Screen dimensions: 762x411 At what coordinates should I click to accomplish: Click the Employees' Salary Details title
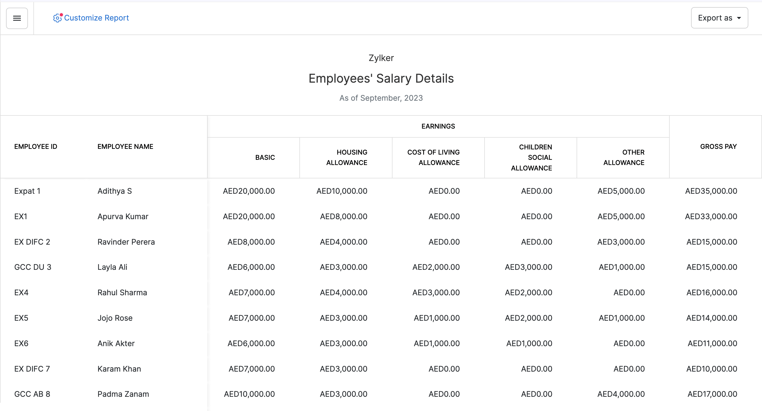pos(381,79)
